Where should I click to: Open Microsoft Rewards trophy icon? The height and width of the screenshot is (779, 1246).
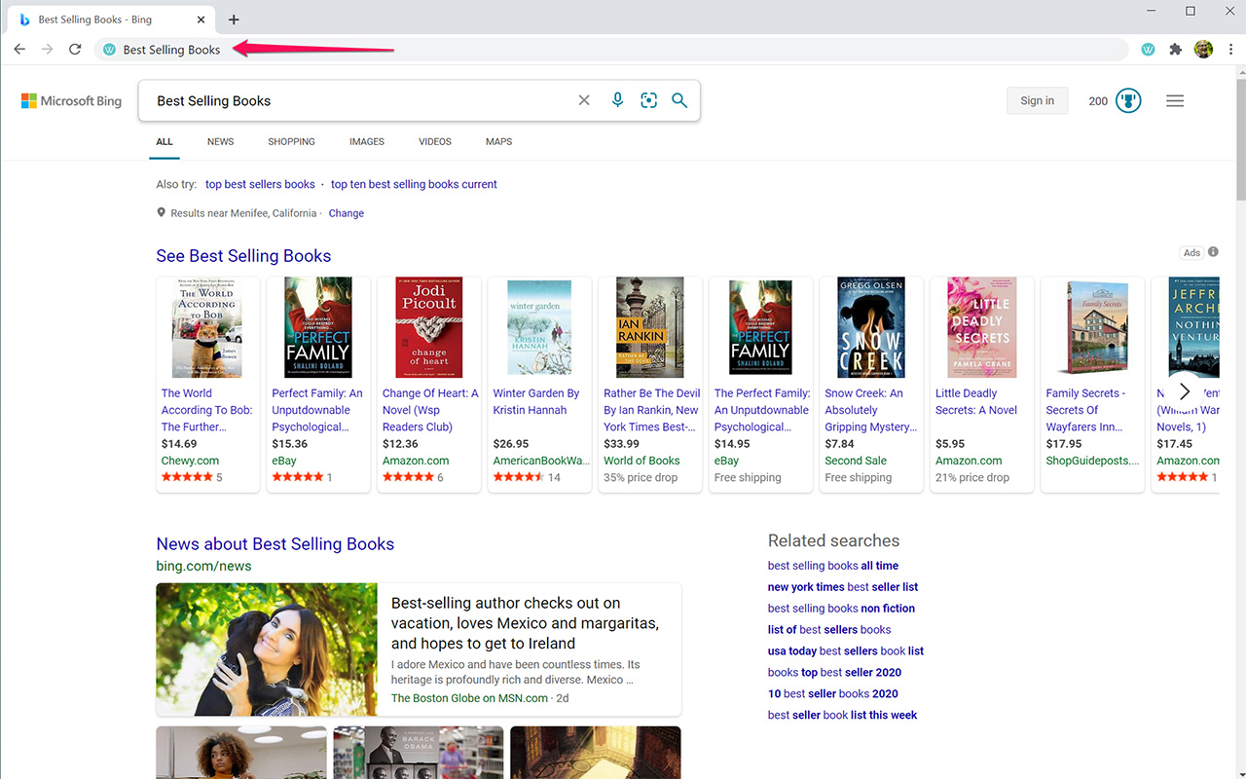[x=1128, y=100]
